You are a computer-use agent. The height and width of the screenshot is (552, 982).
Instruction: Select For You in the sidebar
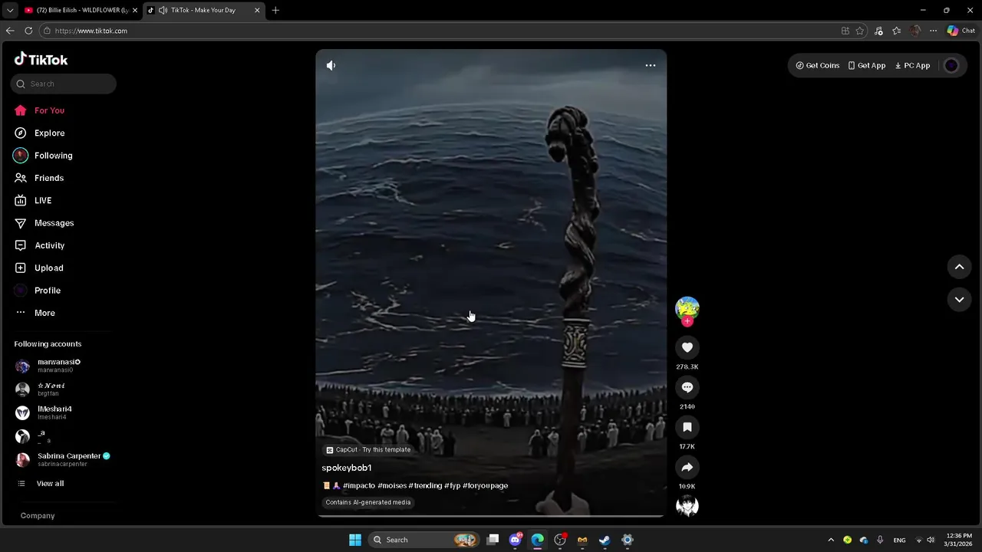[x=39, y=110]
